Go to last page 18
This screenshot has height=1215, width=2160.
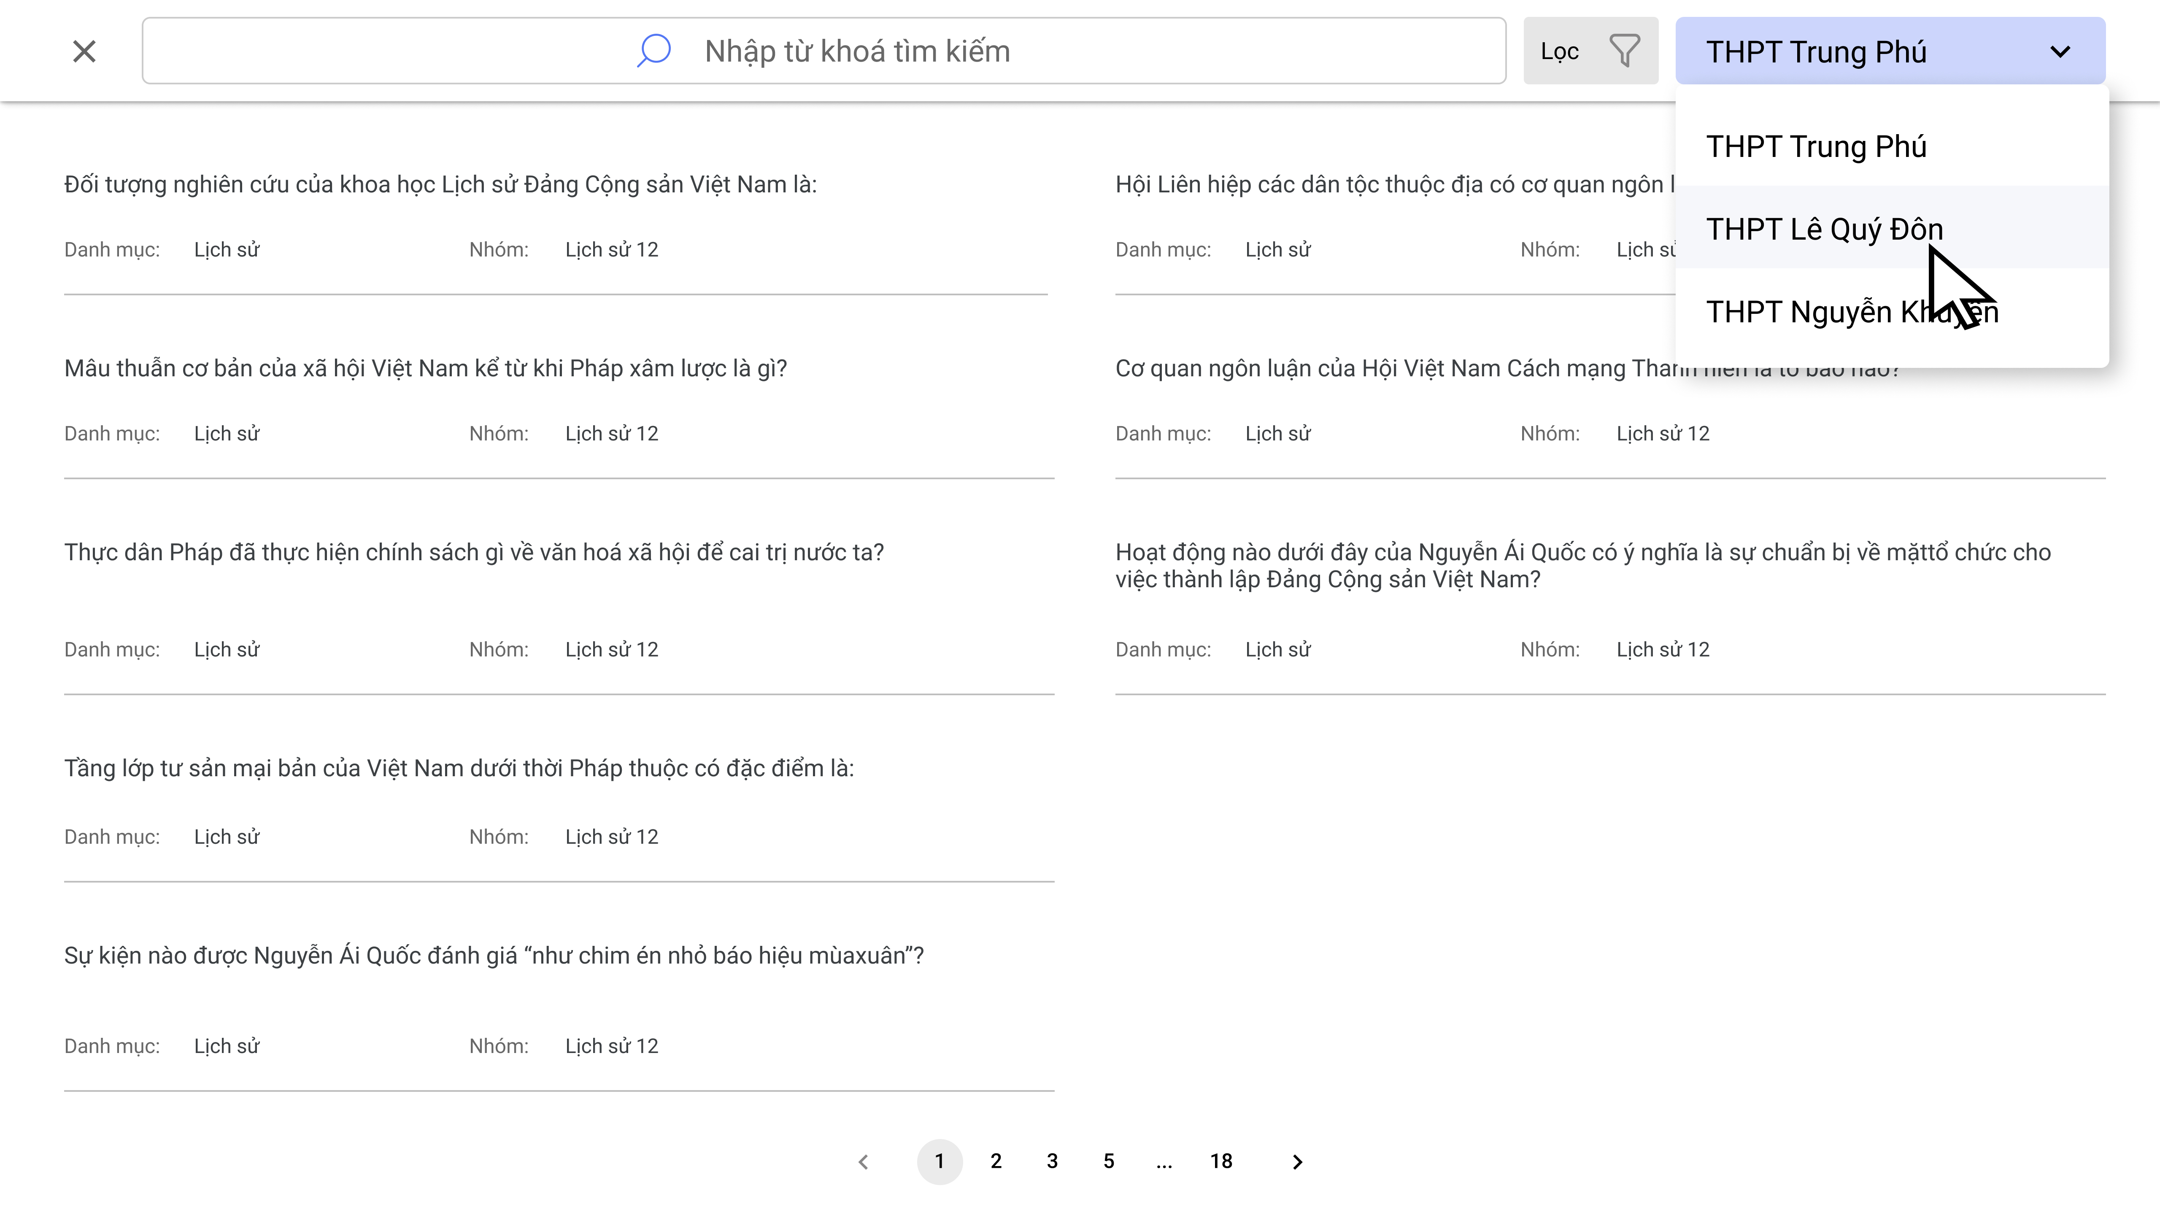(1221, 1161)
